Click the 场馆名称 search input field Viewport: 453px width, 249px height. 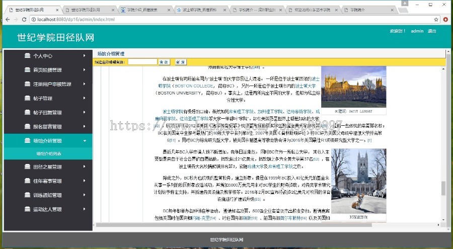click(142, 62)
